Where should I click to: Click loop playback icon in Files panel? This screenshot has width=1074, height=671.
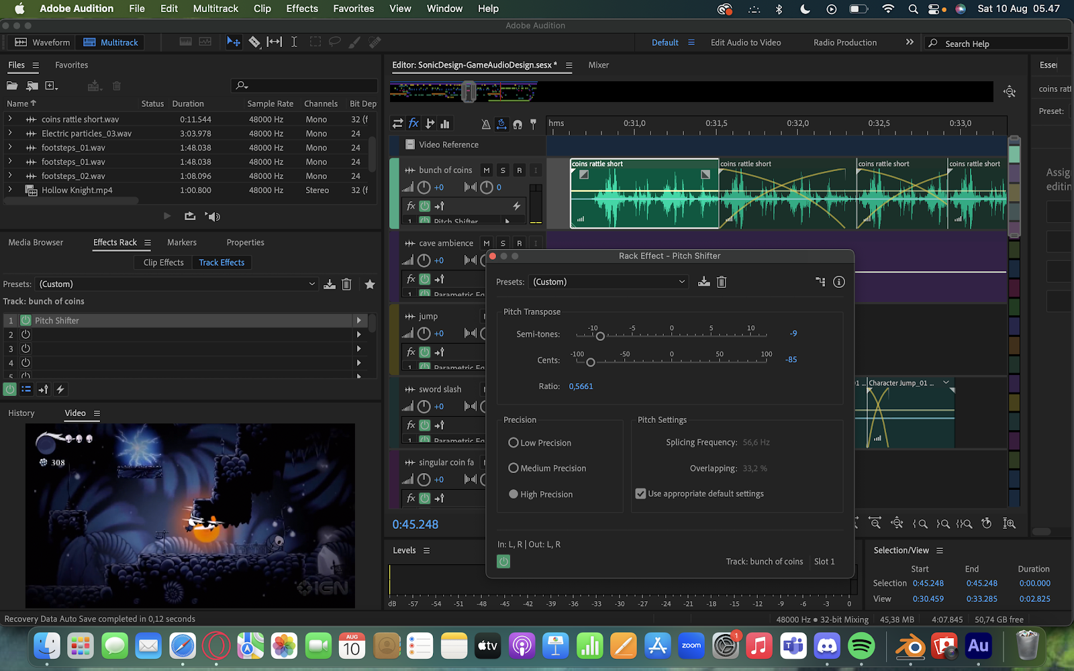190,216
